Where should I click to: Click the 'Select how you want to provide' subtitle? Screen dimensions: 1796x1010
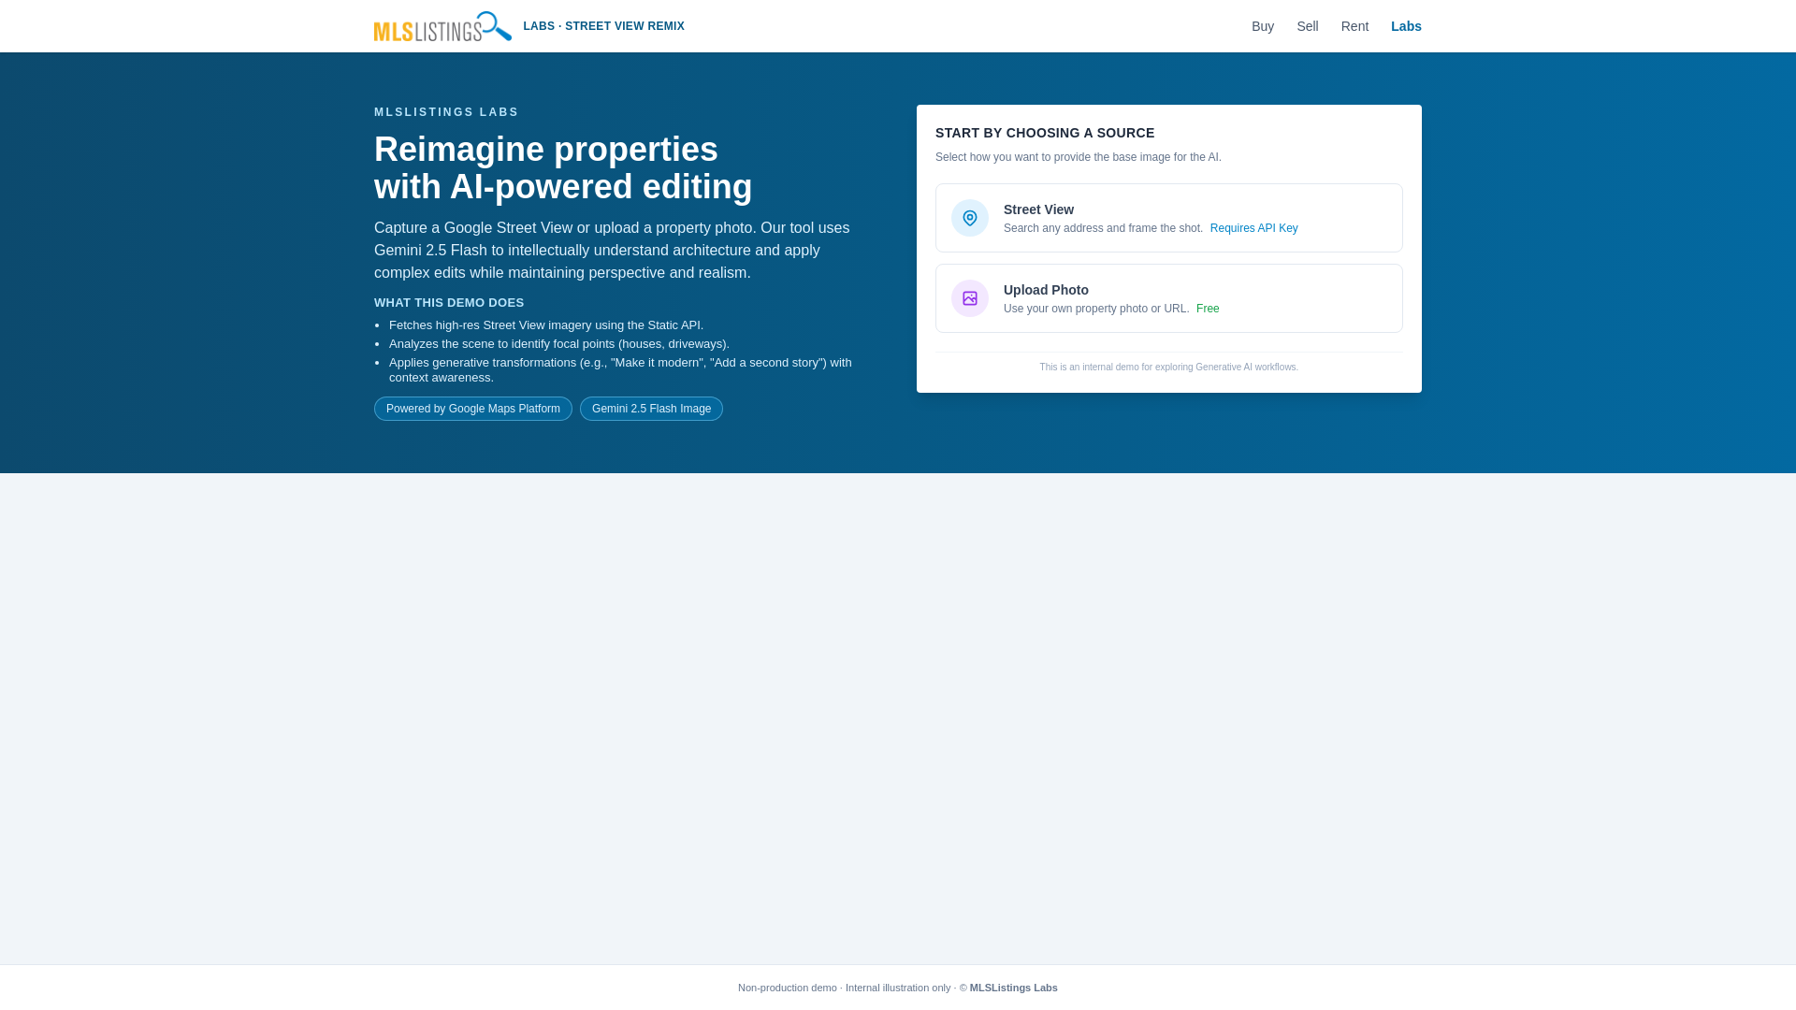tap(1079, 157)
